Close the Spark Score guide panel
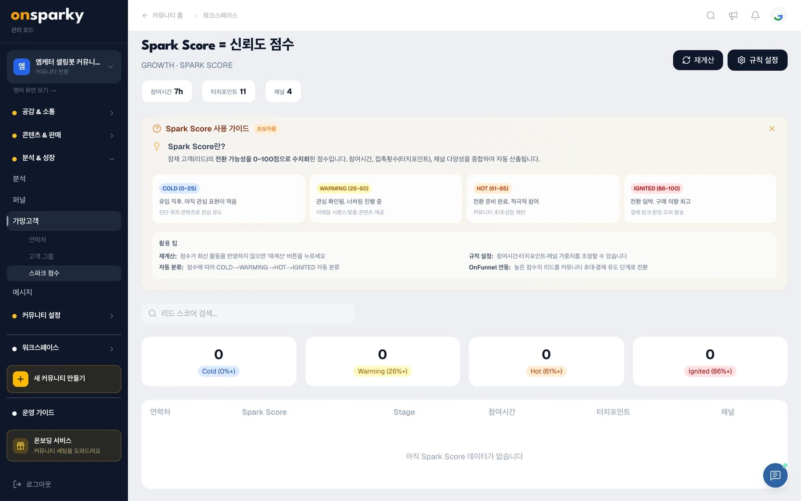Image resolution: width=801 pixels, height=501 pixels. click(x=772, y=129)
